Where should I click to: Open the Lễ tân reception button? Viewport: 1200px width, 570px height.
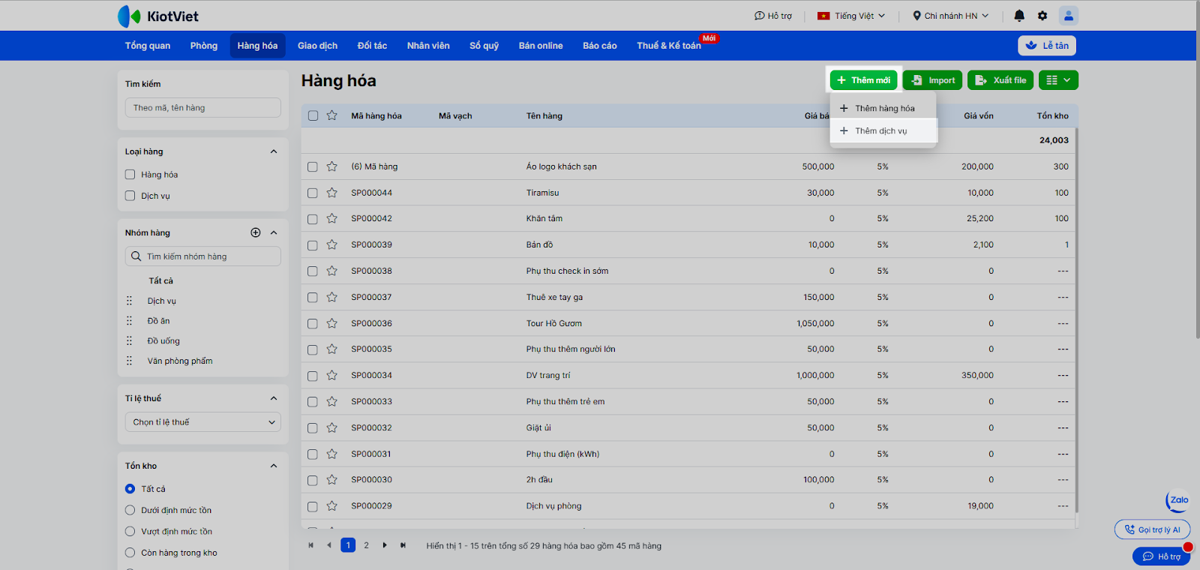pyautogui.click(x=1047, y=46)
